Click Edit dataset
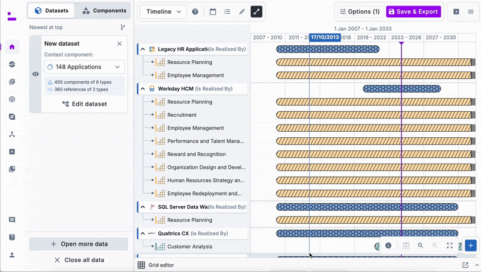This screenshot has width=481, height=272. click(x=84, y=104)
